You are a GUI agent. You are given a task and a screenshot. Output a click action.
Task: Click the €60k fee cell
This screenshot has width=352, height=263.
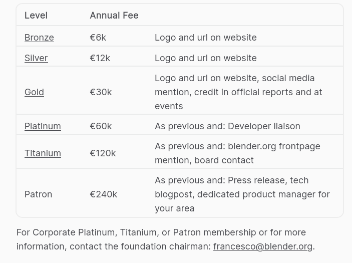(101, 126)
